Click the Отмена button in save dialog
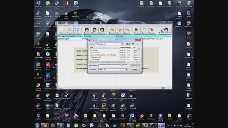This screenshot has height=128, width=228. [x=135, y=69]
